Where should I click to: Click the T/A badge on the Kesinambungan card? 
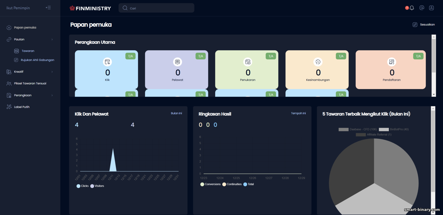tap(341, 56)
